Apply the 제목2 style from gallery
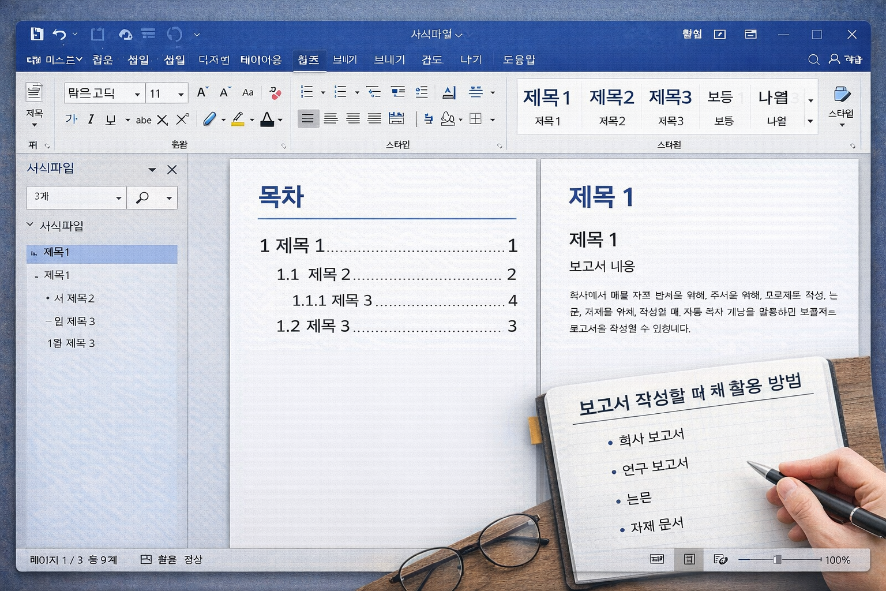The height and width of the screenshot is (591, 886). point(611,107)
